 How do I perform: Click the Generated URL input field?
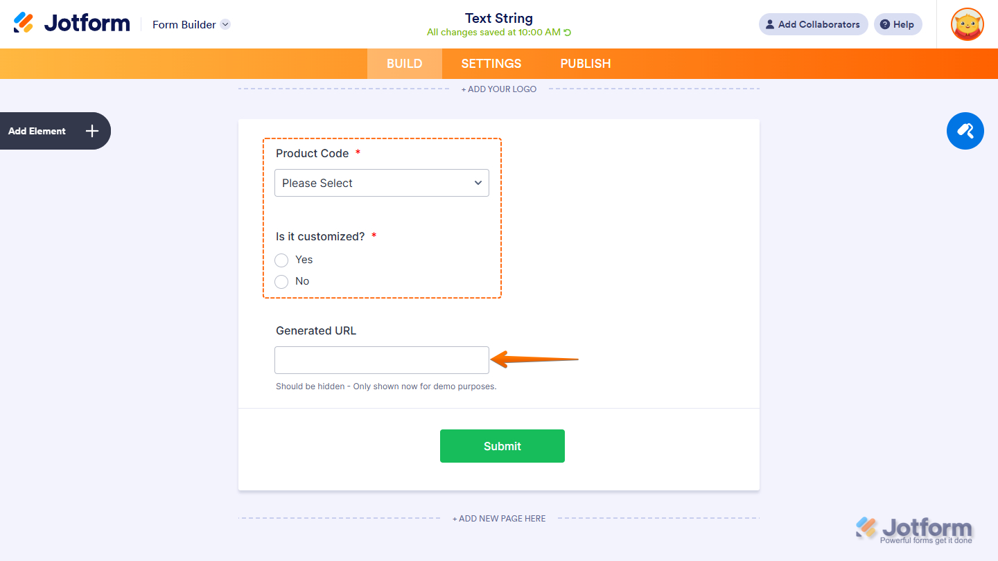click(381, 359)
